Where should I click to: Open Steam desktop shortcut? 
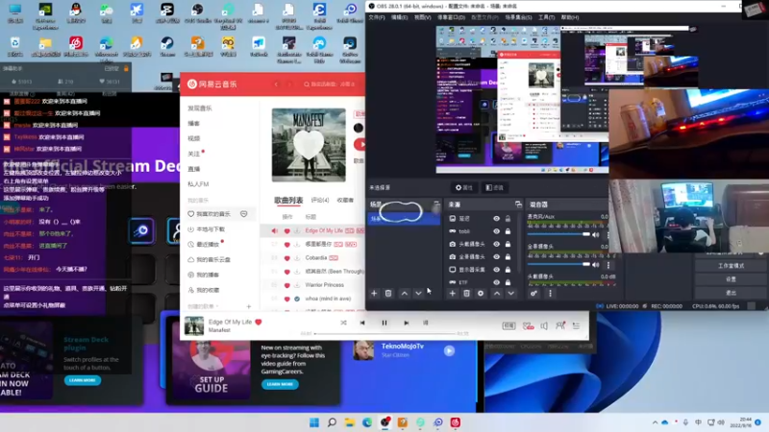(167, 46)
